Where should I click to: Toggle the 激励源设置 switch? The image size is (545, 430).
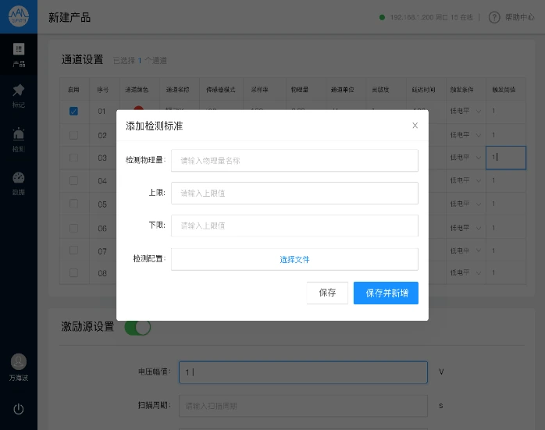[137, 327]
